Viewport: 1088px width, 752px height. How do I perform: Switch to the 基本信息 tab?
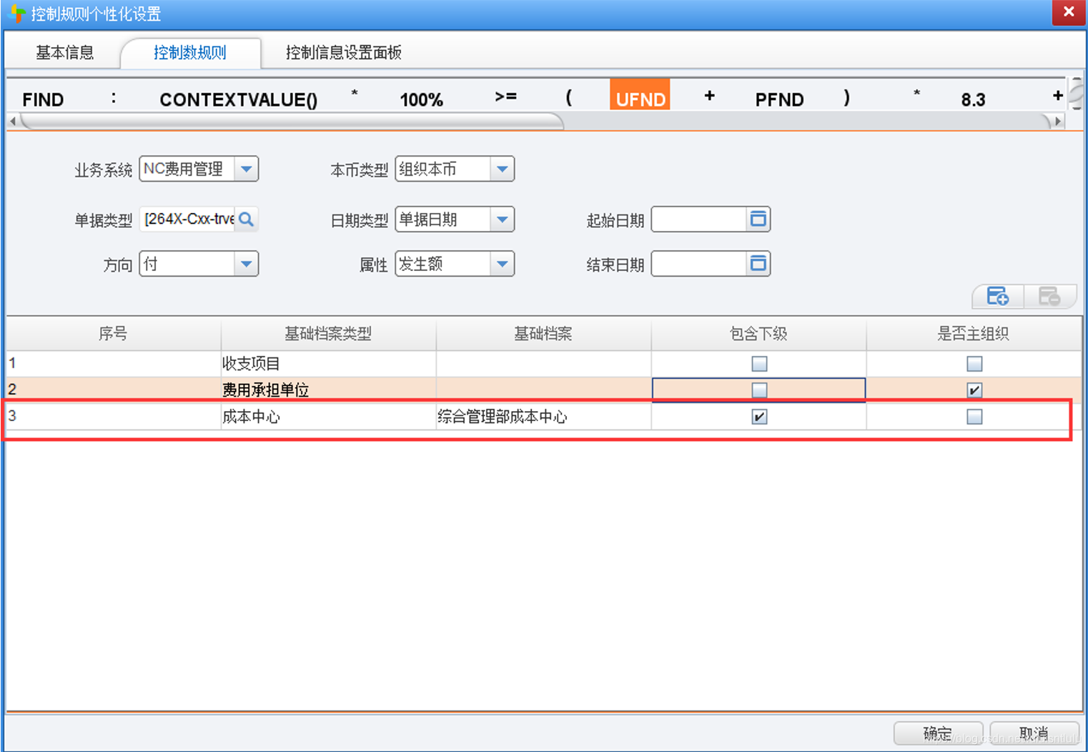coord(64,52)
